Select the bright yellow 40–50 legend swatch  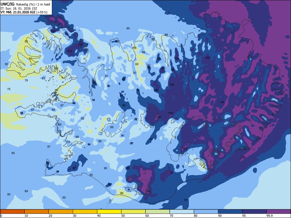[x=109, y=212]
